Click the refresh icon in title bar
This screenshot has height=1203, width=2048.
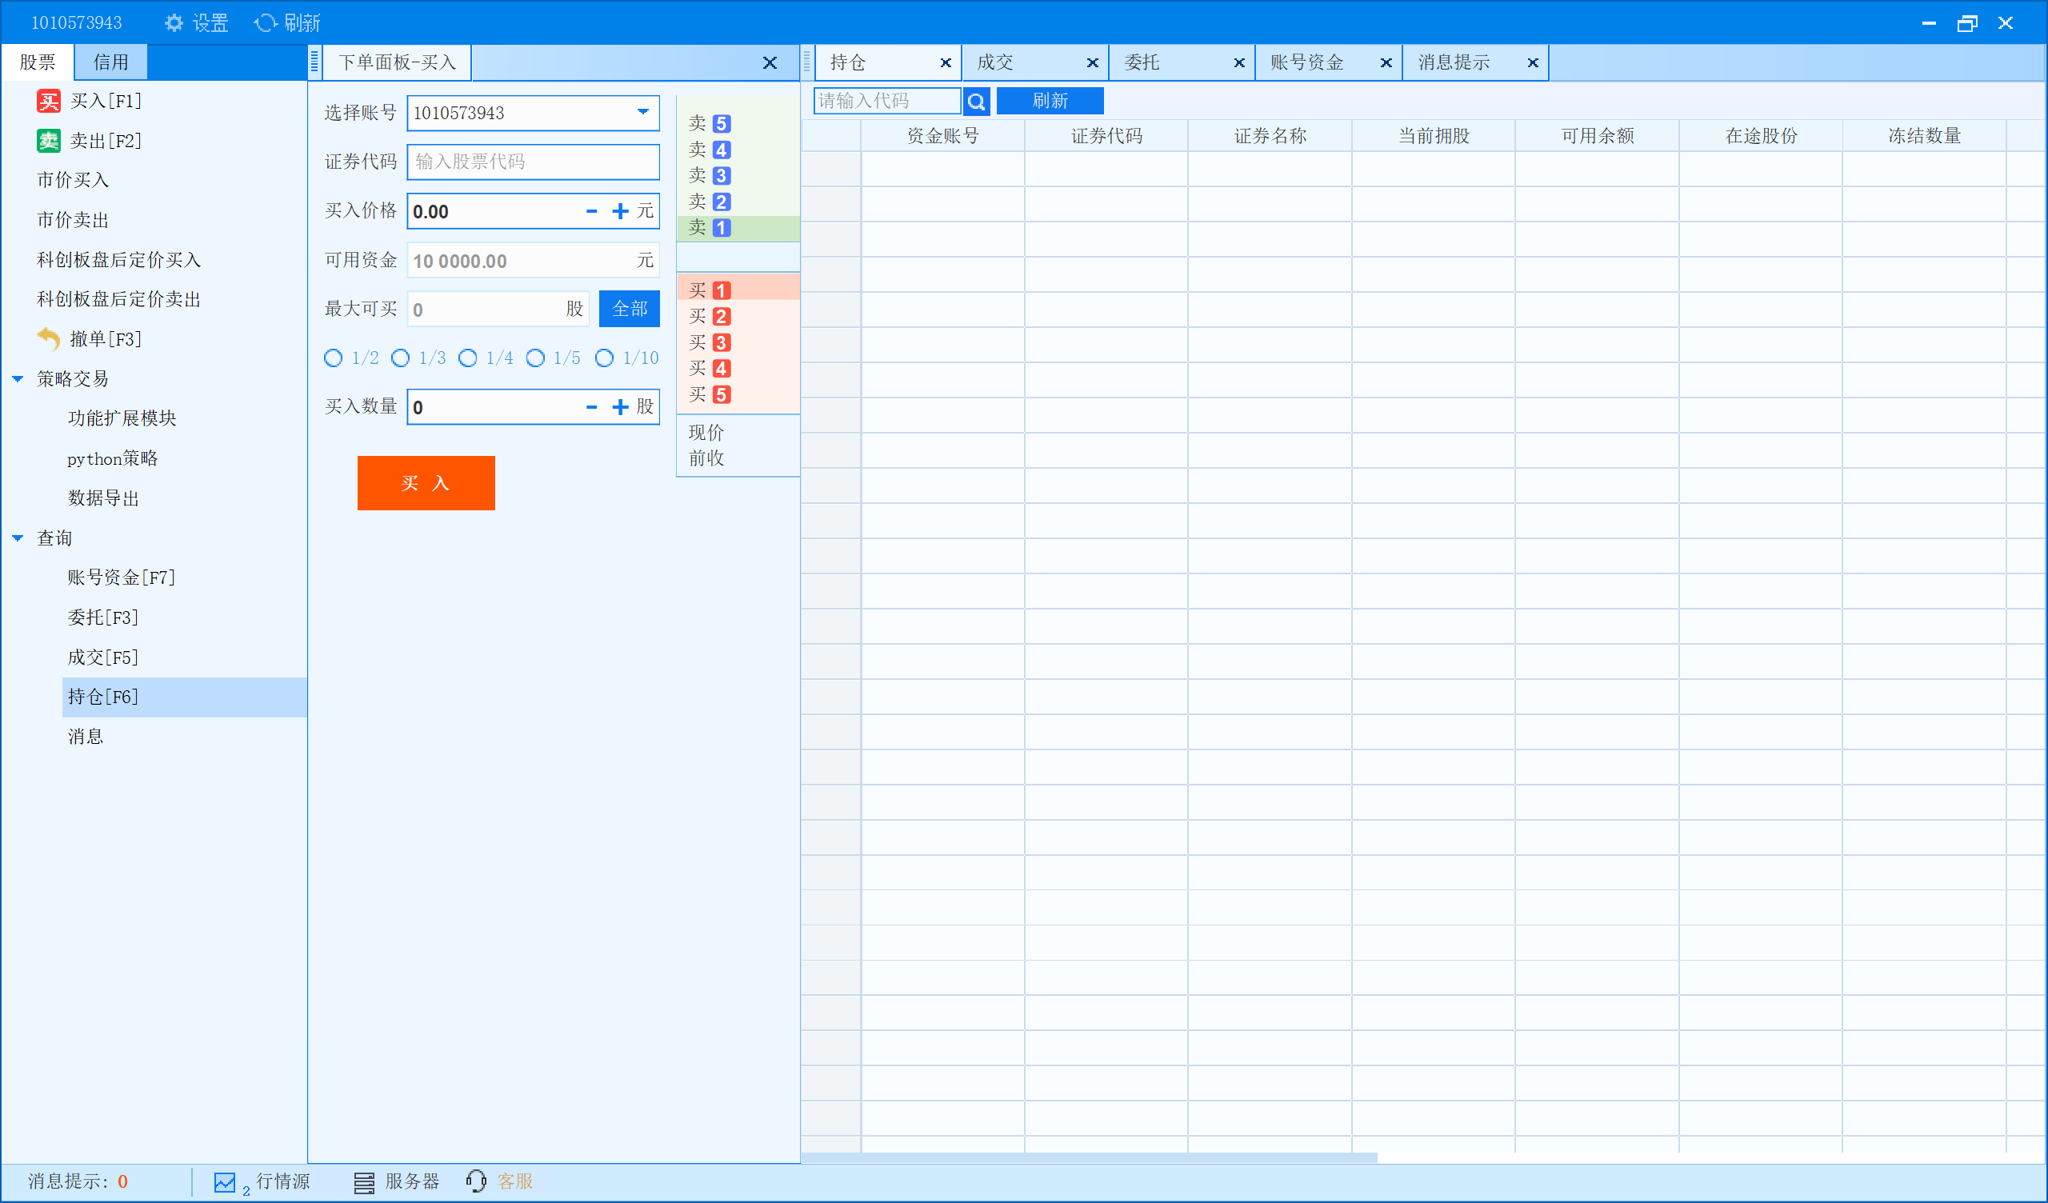265,22
